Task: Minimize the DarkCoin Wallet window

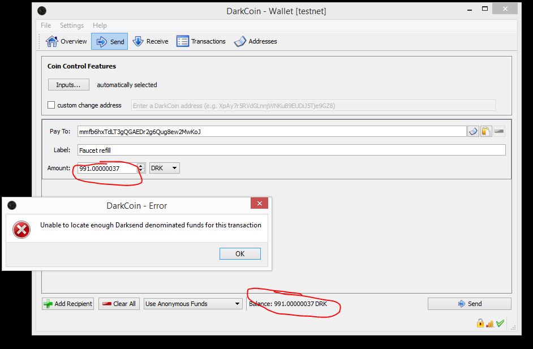Action: [470, 10]
